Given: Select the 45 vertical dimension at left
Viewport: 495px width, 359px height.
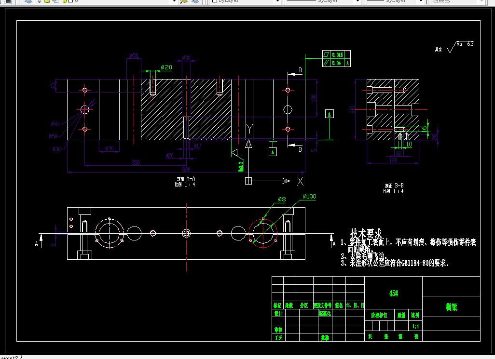Looking at the screenshot, I should pyautogui.click(x=53, y=85).
